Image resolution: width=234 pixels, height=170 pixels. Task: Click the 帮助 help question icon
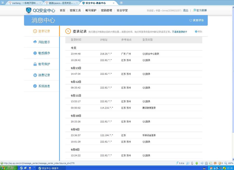click(196, 32)
